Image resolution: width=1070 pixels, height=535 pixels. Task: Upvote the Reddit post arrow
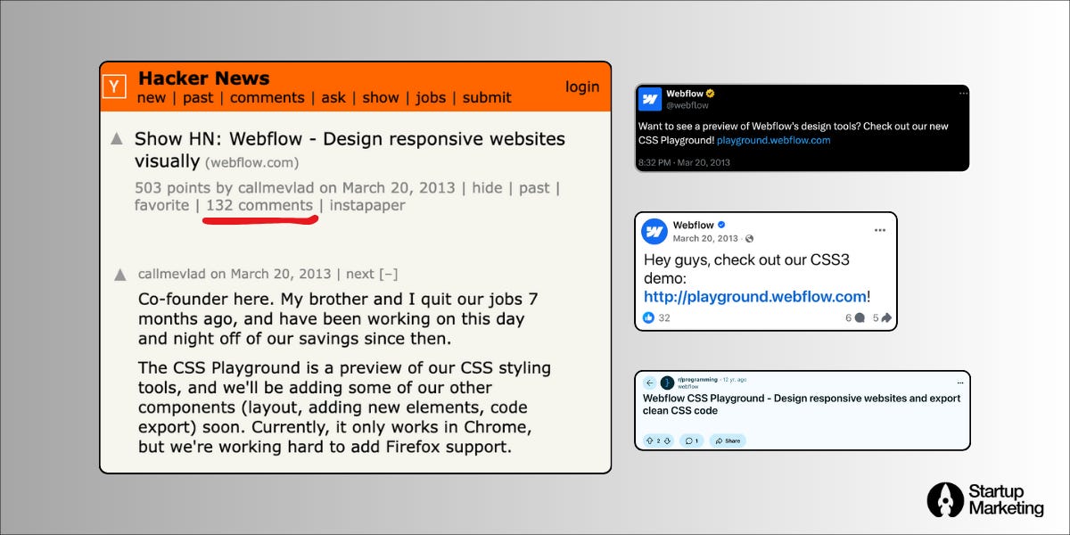(649, 440)
